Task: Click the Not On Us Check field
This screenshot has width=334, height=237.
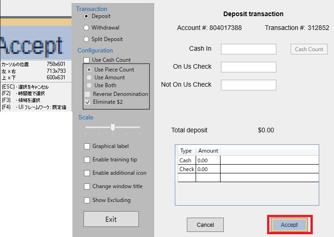Action: [248, 85]
